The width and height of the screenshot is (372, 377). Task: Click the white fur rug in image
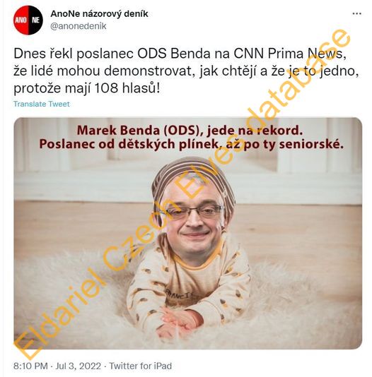coord(72,301)
